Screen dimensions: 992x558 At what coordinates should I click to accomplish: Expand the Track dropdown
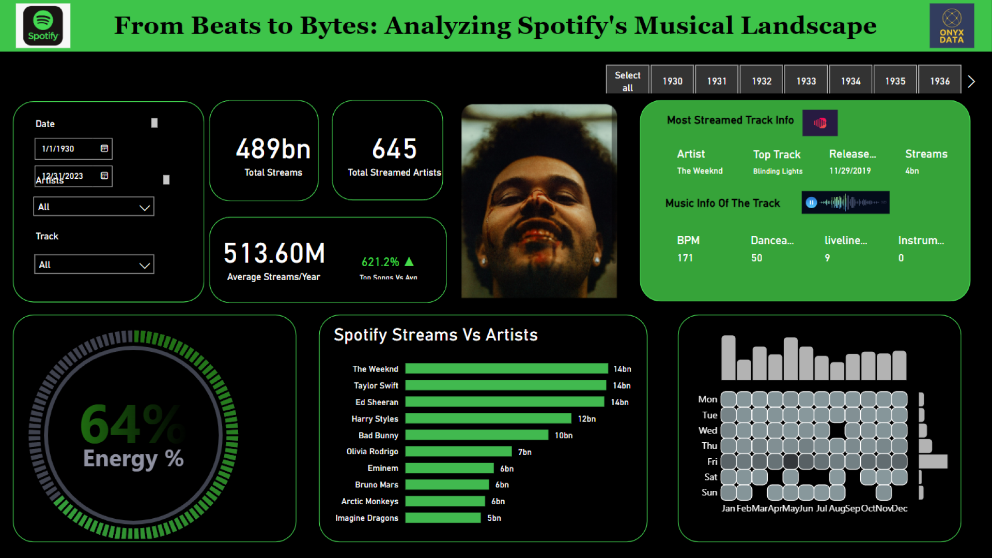[x=94, y=265]
